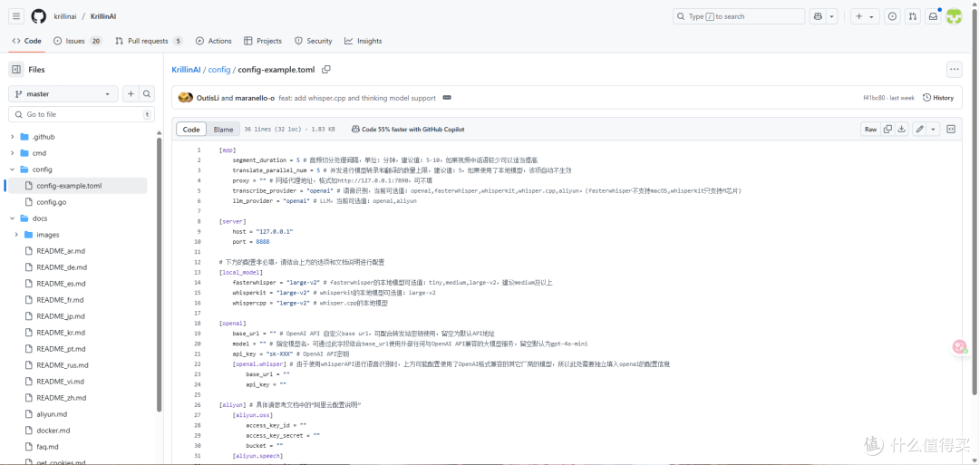Collapse the config folder

[13, 170]
